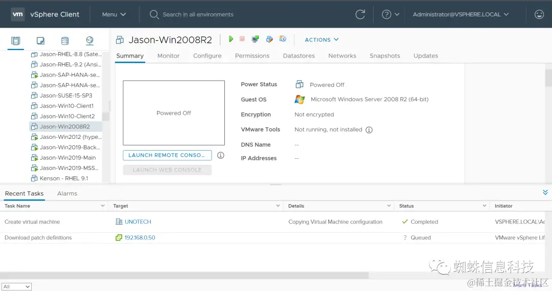
Task: Click the Powered Off console thumbnail
Action: (x=174, y=113)
